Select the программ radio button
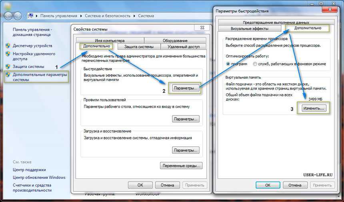344x202 pixels. [x=228, y=64]
